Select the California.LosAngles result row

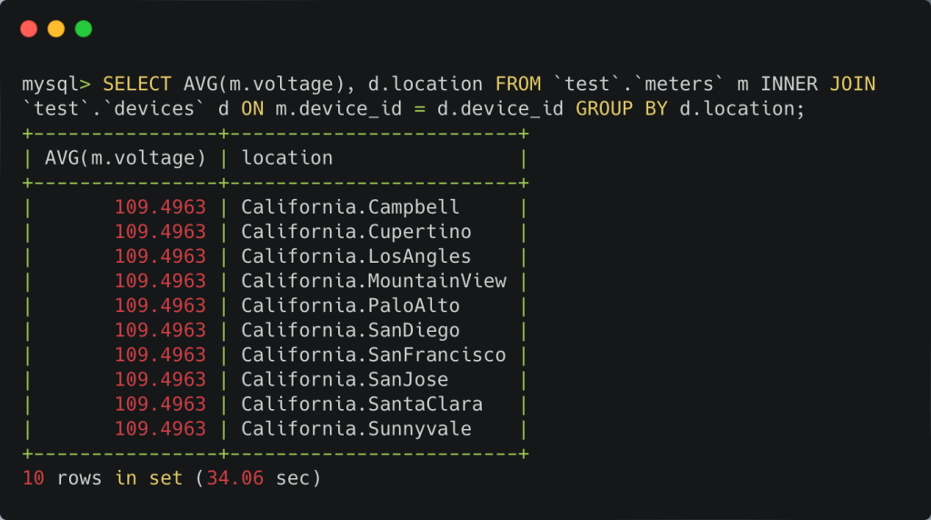[x=355, y=256]
